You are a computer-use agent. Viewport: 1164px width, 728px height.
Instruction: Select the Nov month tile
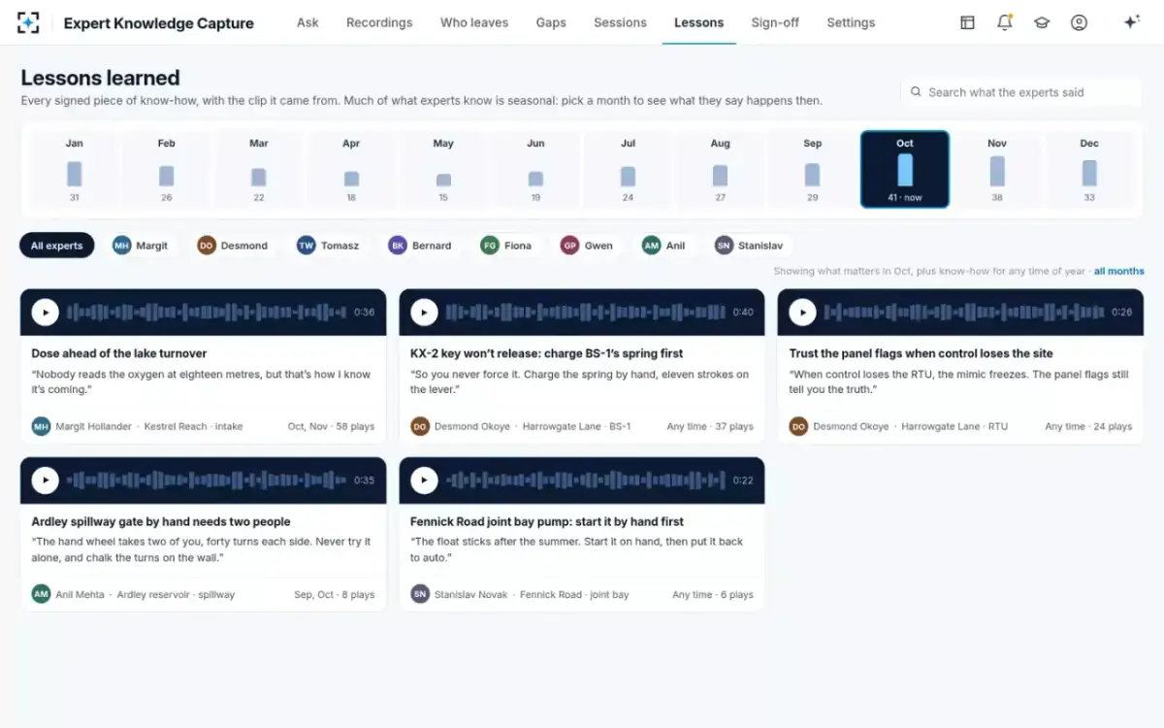(x=997, y=170)
